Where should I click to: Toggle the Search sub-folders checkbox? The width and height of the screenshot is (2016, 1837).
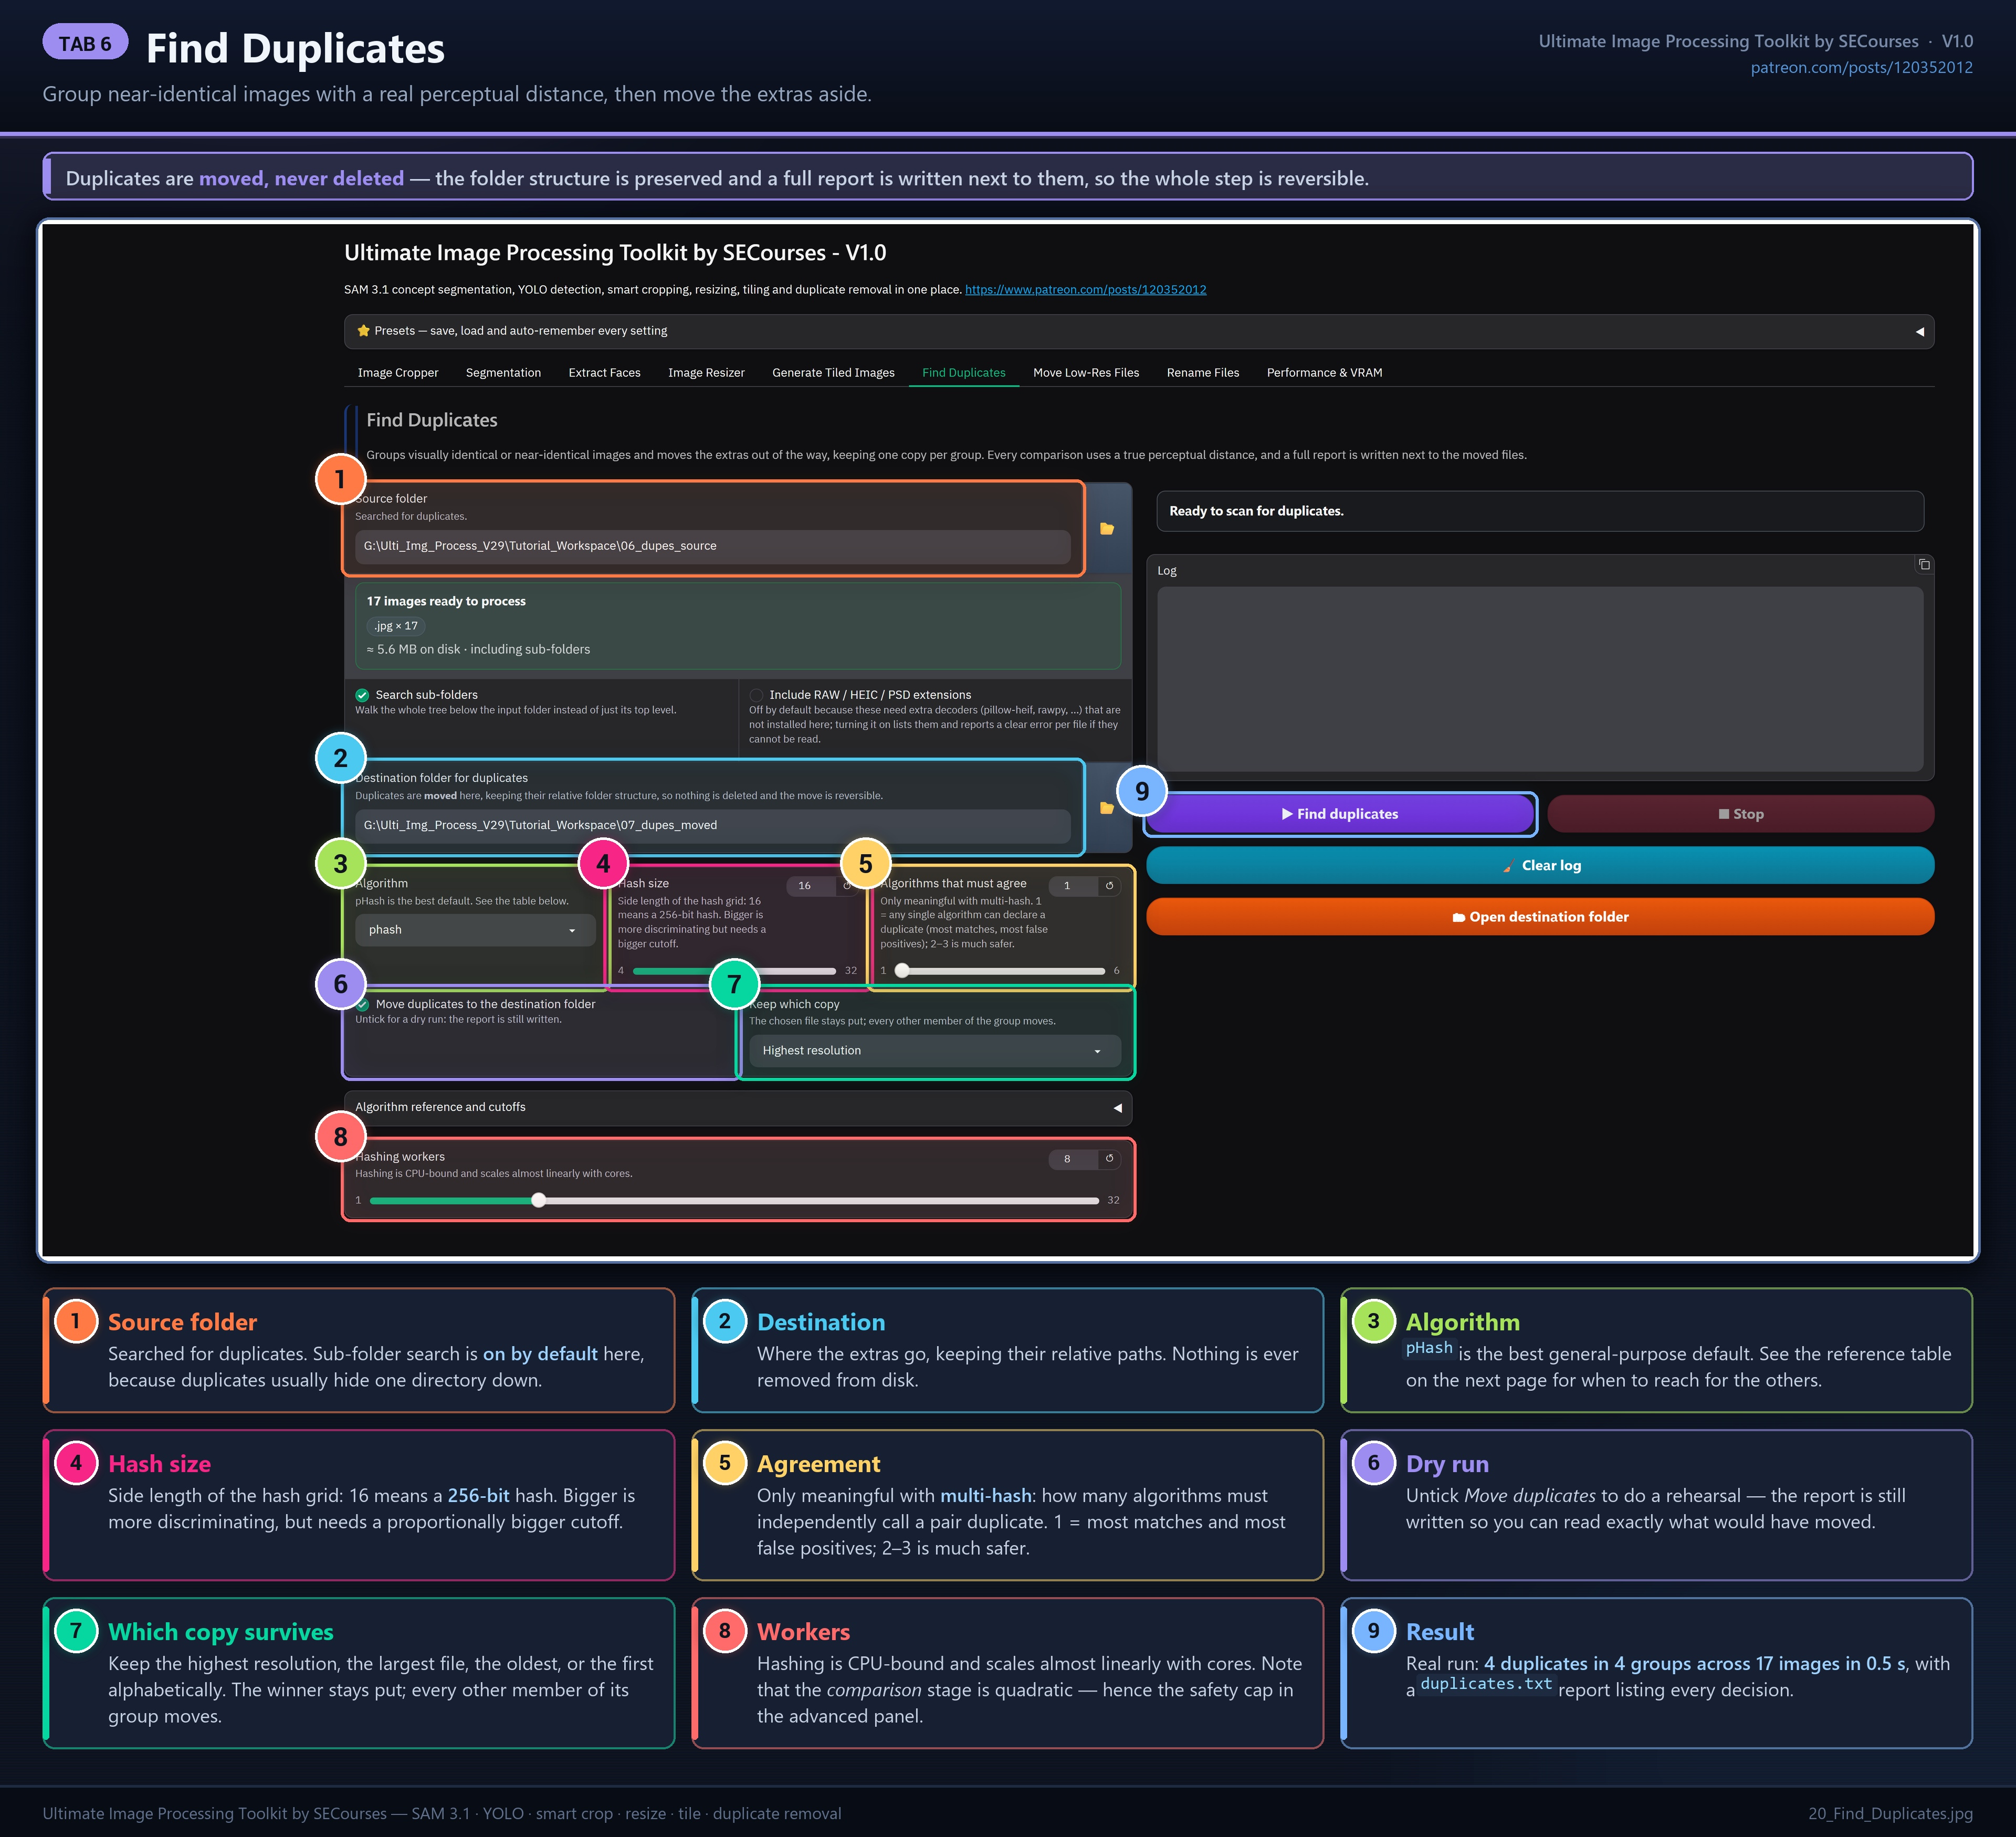click(362, 695)
